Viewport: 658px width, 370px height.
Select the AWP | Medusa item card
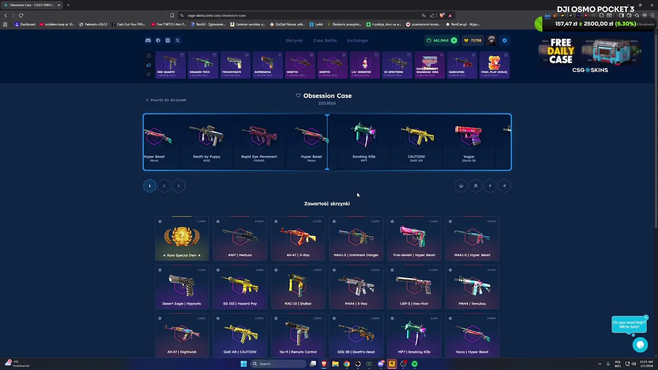pyautogui.click(x=240, y=238)
